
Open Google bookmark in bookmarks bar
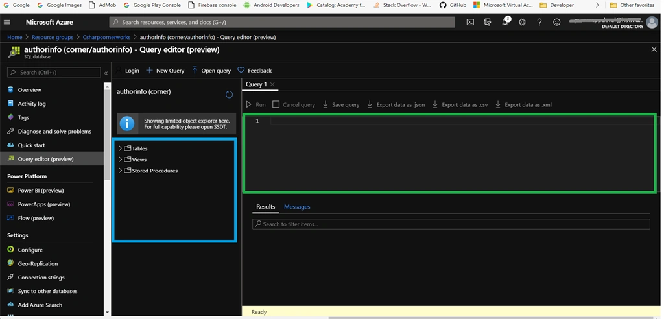point(16,5)
